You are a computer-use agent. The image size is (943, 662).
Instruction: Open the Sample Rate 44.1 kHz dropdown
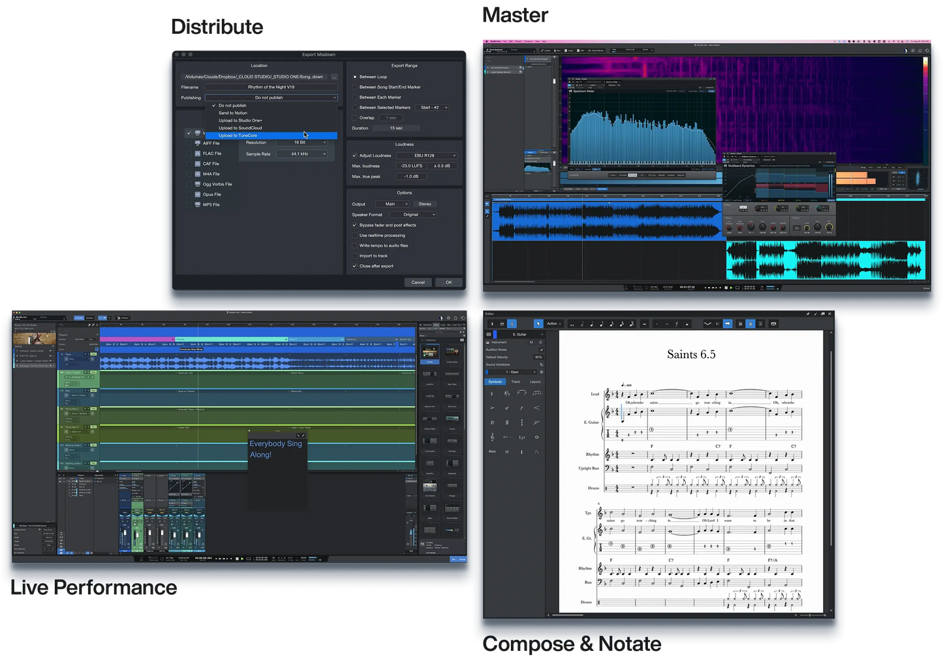301,154
